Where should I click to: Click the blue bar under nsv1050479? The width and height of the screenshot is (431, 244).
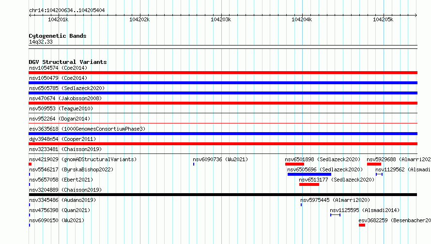(x=223, y=83)
